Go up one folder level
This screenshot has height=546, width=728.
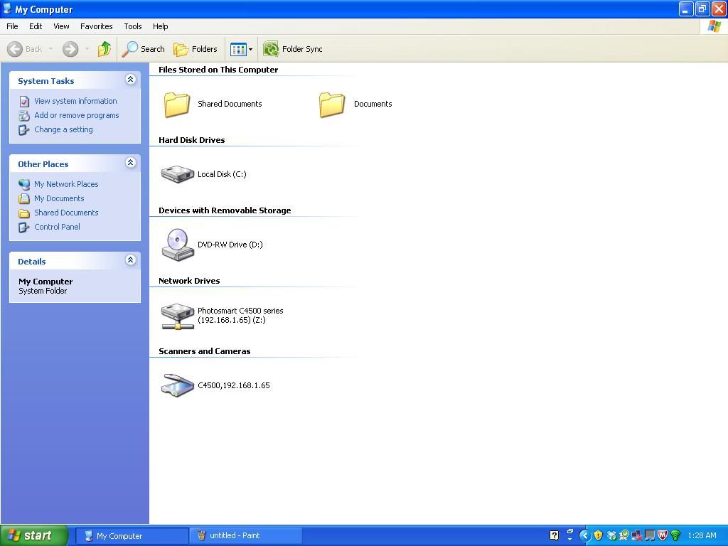pos(105,49)
